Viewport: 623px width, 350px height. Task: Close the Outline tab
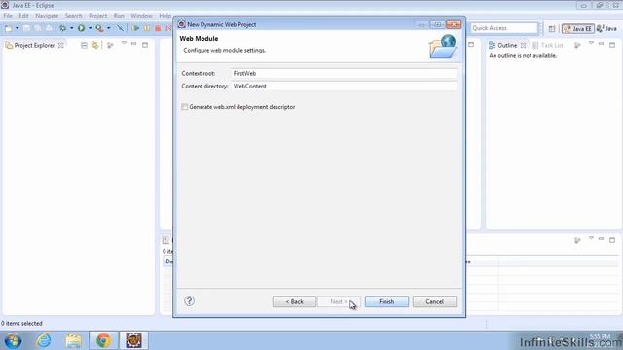point(524,46)
